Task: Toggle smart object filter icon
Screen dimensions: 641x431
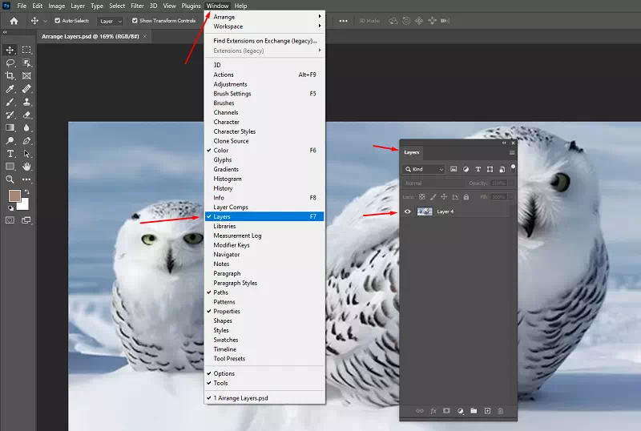Action: tap(502, 169)
